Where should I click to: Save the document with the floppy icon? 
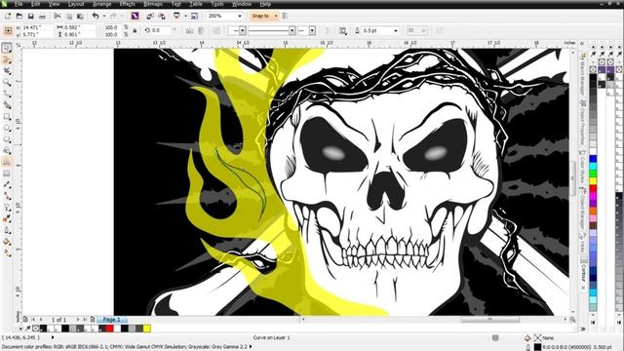(x=30, y=17)
